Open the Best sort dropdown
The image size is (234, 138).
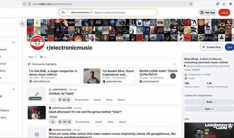click(32, 57)
